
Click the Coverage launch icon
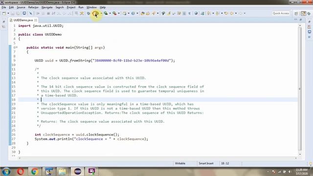[x=106, y=13]
